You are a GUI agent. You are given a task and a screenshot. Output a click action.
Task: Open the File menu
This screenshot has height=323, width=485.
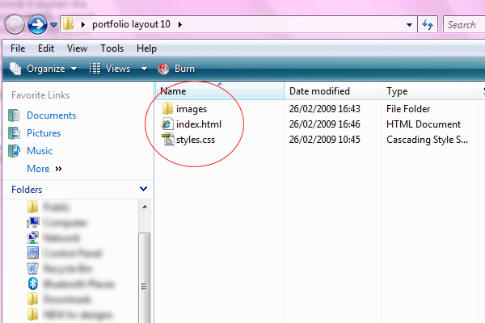pos(18,48)
